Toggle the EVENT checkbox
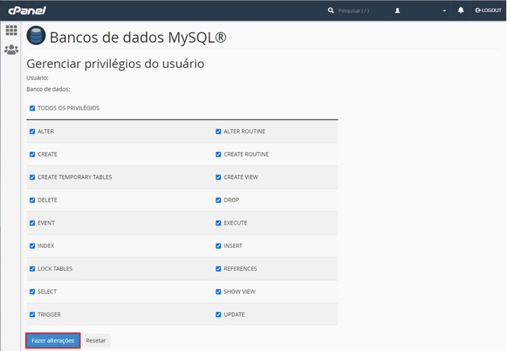 [x=32, y=223]
